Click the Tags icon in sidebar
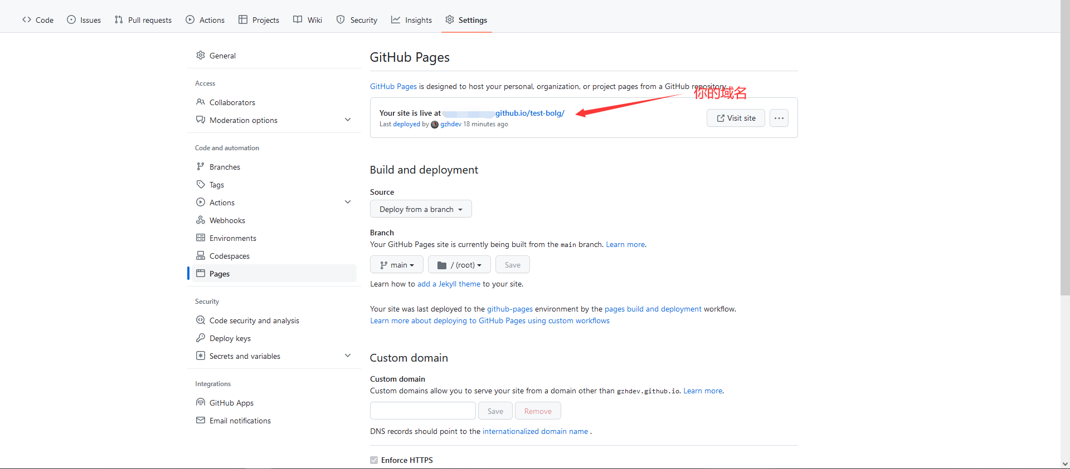1070x469 pixels. (x=201, y=185)
